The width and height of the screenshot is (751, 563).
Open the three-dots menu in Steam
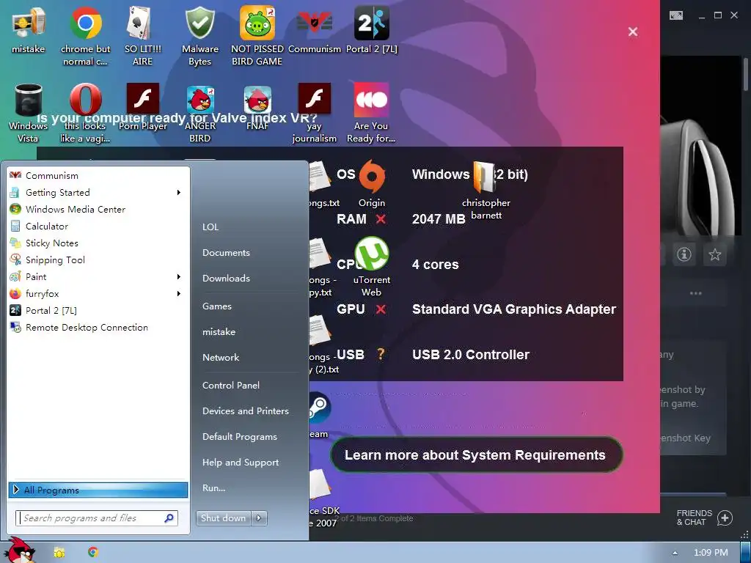click(x=695, y=293)
